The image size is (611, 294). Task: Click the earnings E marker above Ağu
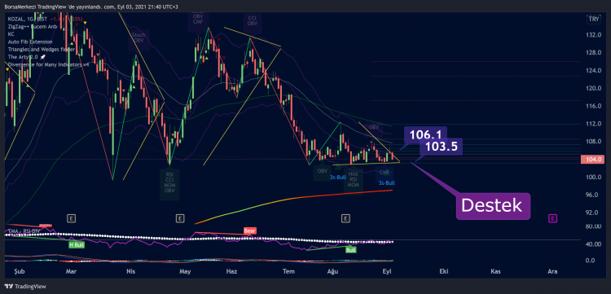pyautogui.click(x=345, y=218)
